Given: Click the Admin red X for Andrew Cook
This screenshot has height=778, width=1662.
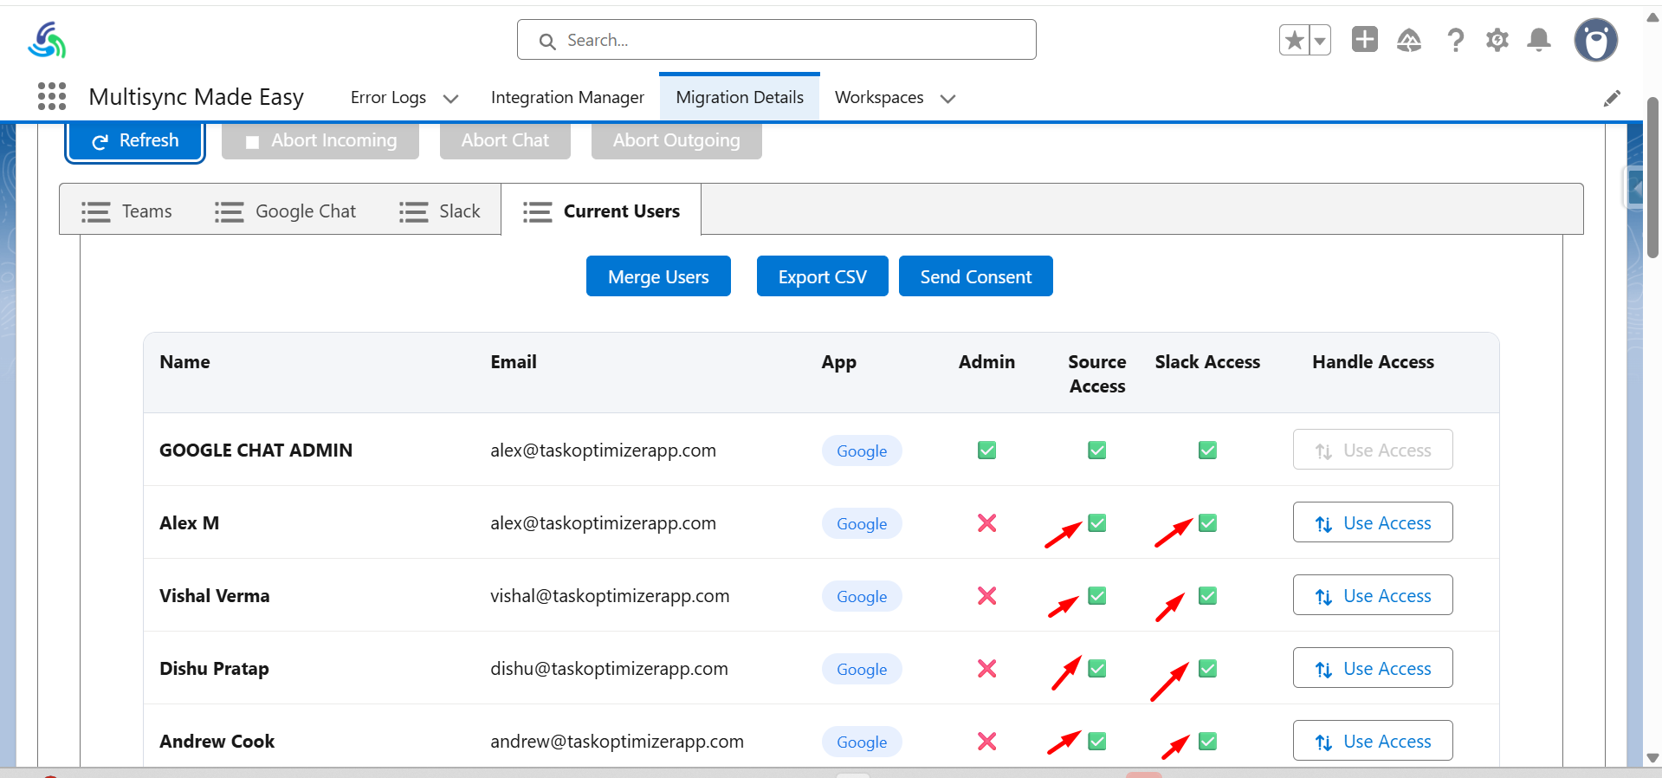Looking at the screenshot, I should pyautogui.click(x=986, y=742).
